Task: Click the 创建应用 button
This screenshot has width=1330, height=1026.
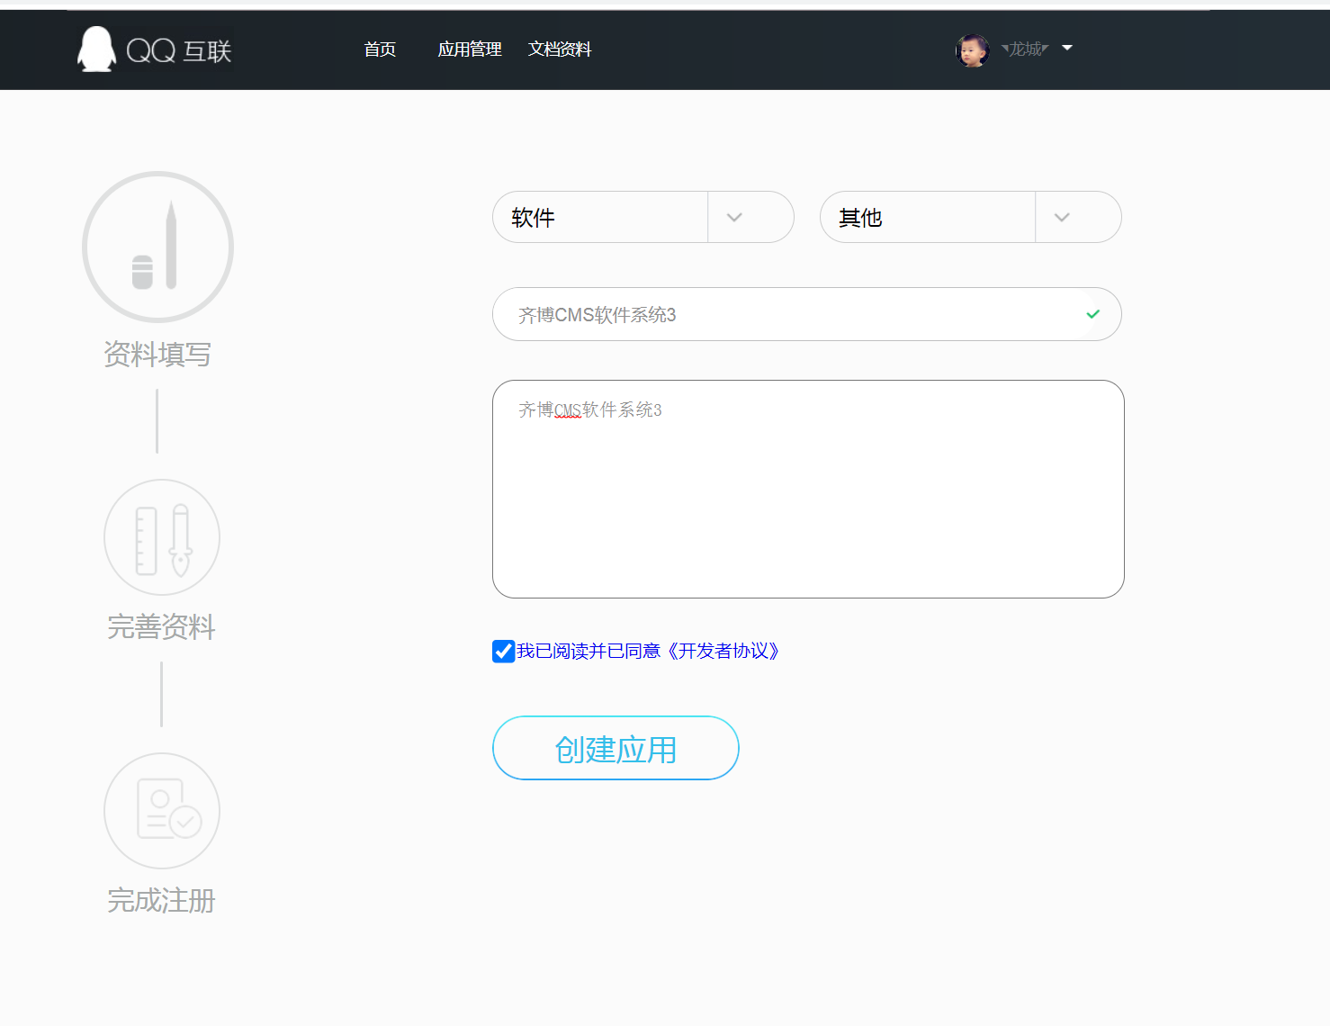Action: pos(616,748)
